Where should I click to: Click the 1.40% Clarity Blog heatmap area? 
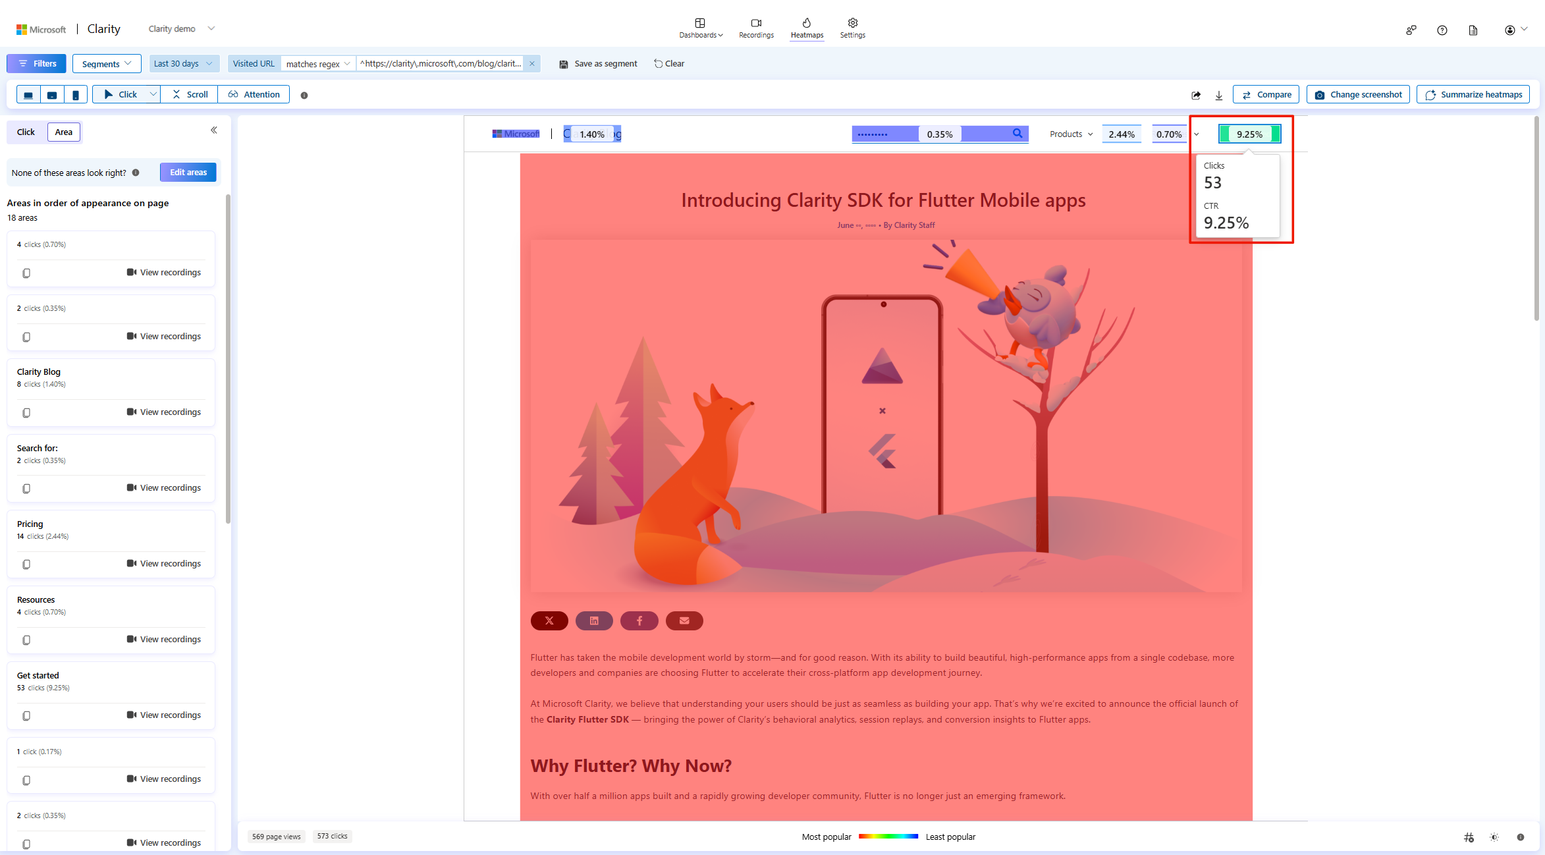[592, 134]
